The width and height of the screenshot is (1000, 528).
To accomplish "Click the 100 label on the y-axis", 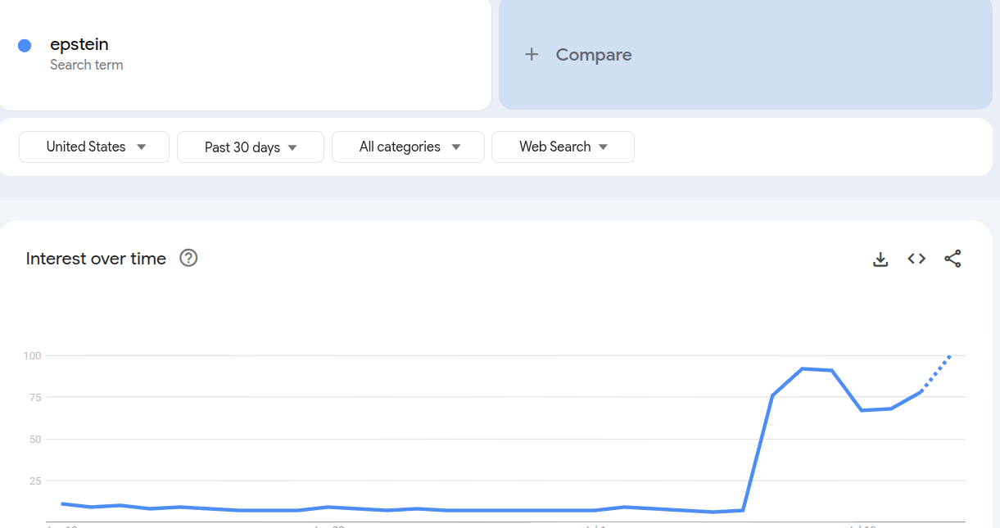I will 32,355.
